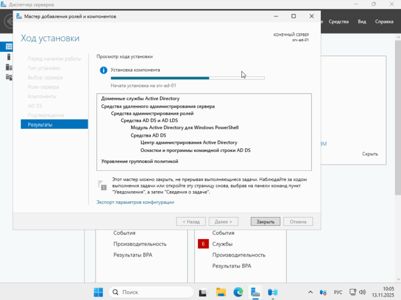Switch to Server Manager taskbar icon
Image resolution: width=401 pixels, height=300 pixels.
coord(255,292)
